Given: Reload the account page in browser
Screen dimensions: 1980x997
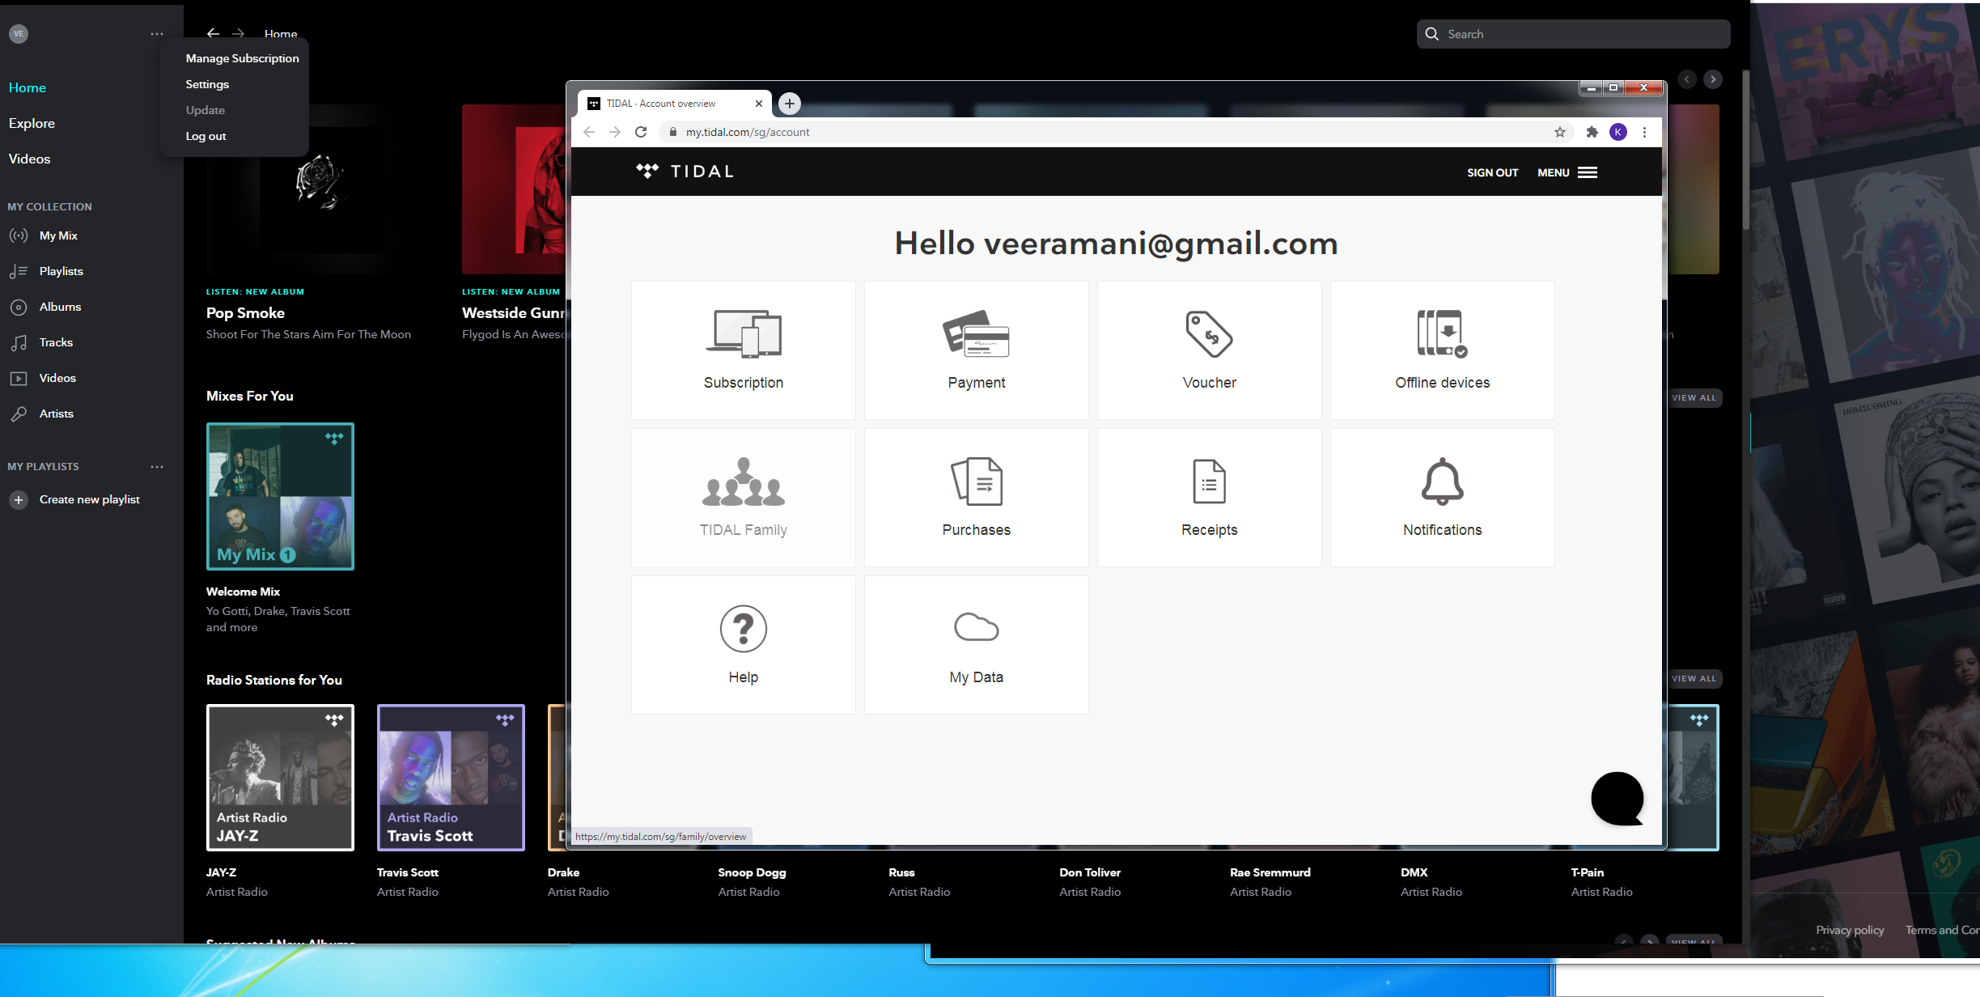Looking at the screenshot, I should tap(641, 132).
